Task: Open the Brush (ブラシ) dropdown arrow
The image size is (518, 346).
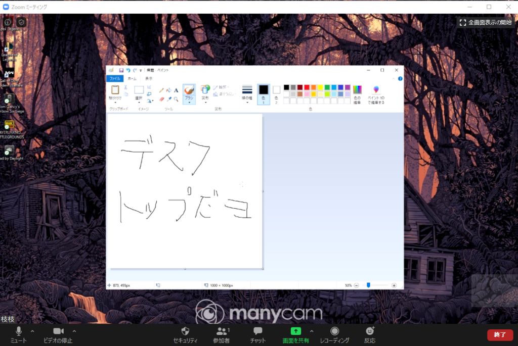Action: click(x=189, y=102)
